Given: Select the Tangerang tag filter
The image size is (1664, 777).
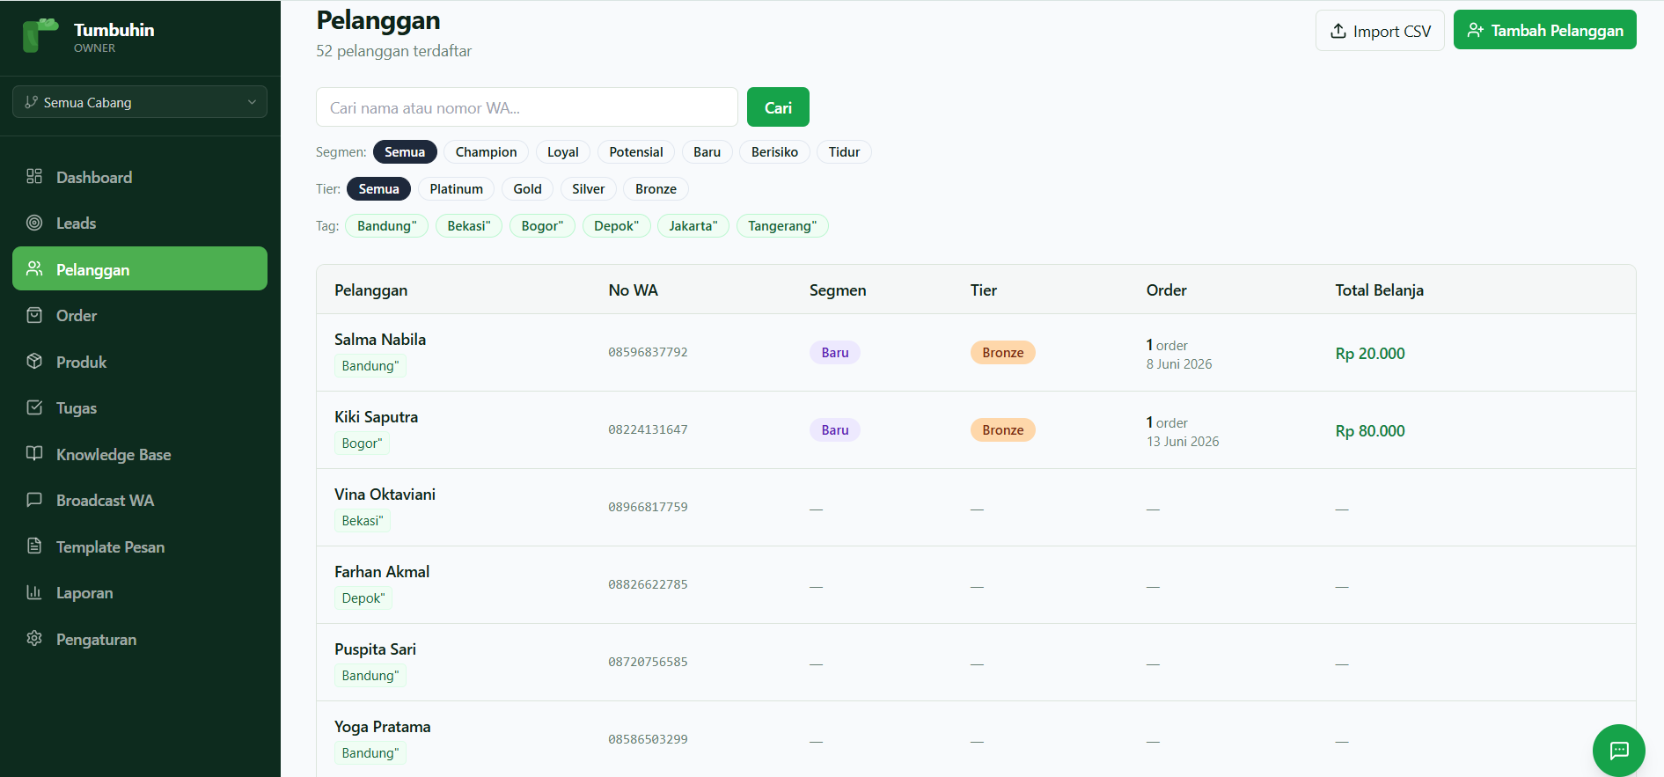Looking at the screenshot, I should pyautogui.click(x=782, y=226).
